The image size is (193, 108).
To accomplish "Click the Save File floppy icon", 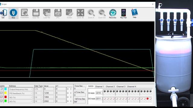I will pyautogui.click(x=36, y=14).
